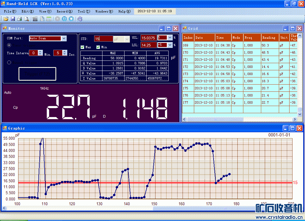
Task: Maximize the Monitor window
Action: pyautogui.click(x=169, y=29)
